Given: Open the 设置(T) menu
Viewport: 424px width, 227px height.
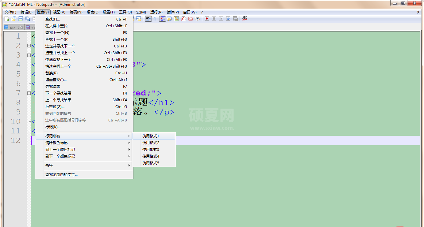Looking at the screenshot, I should tap(109, 12).
